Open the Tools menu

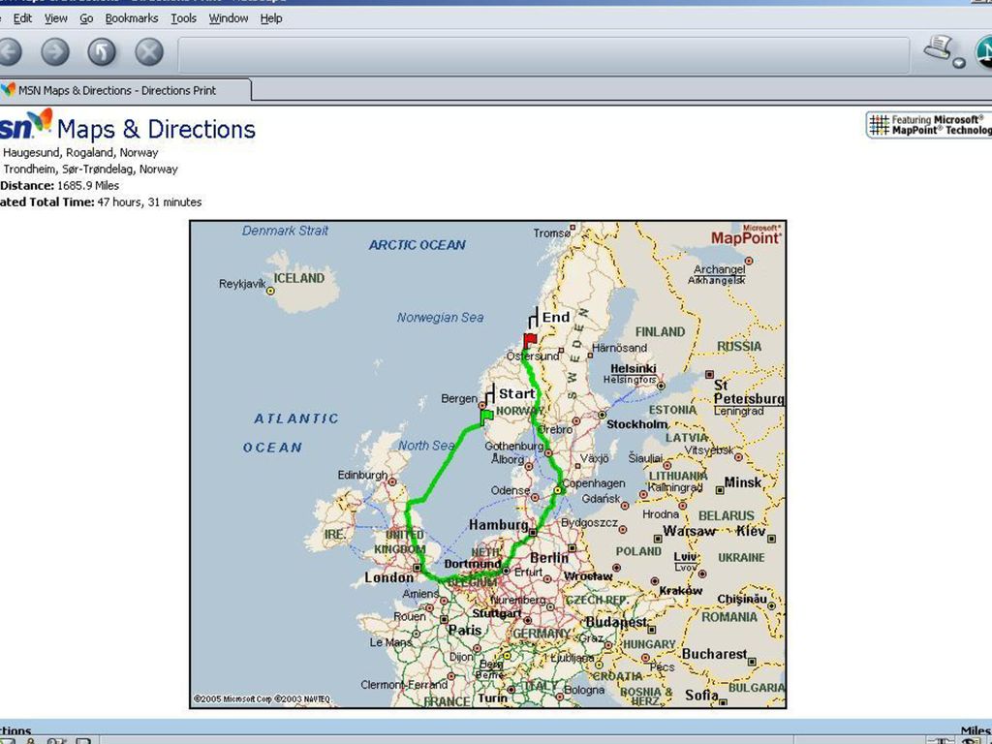[183, 18]
